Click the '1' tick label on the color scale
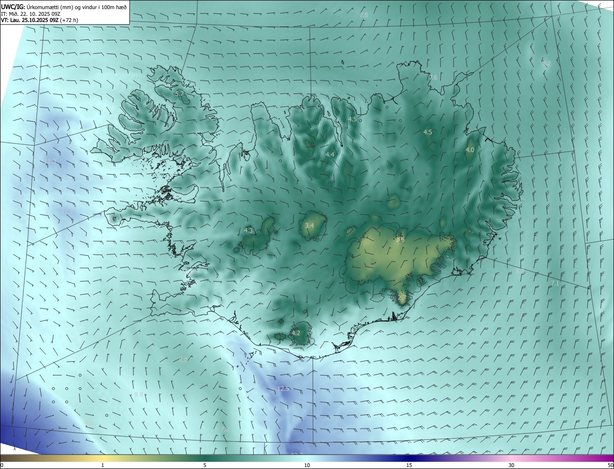The height and width of the screenshot is (469, 614). (103, 465)
